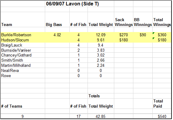The height and width of the screenshot is (120, 173).
Task: Select the number of teams value 9
Action: [23, 116]
